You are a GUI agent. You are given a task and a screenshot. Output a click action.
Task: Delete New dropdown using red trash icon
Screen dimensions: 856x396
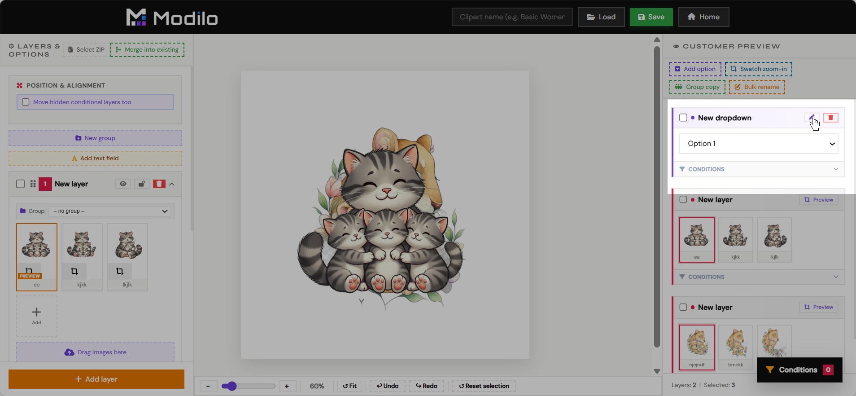tap(830, 118)
